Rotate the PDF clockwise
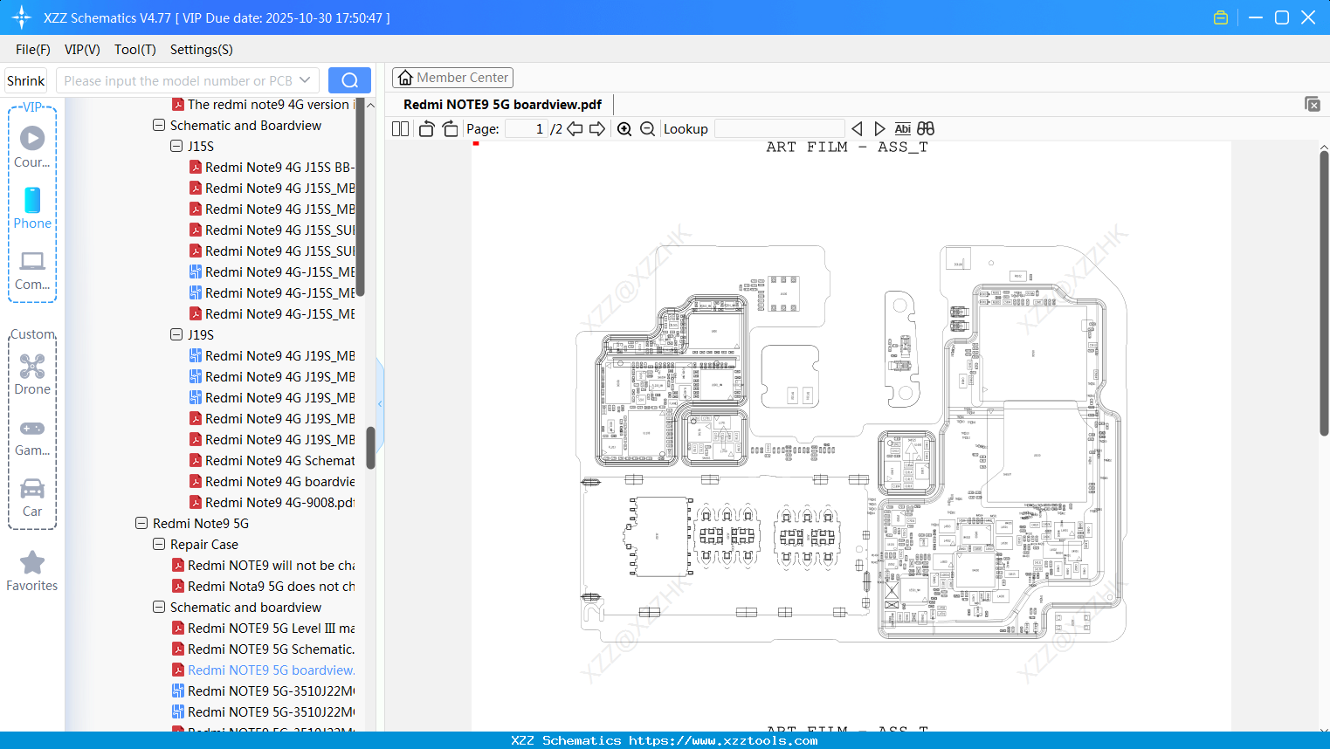This screenshot has width=1330, height=749. [450, 127]
